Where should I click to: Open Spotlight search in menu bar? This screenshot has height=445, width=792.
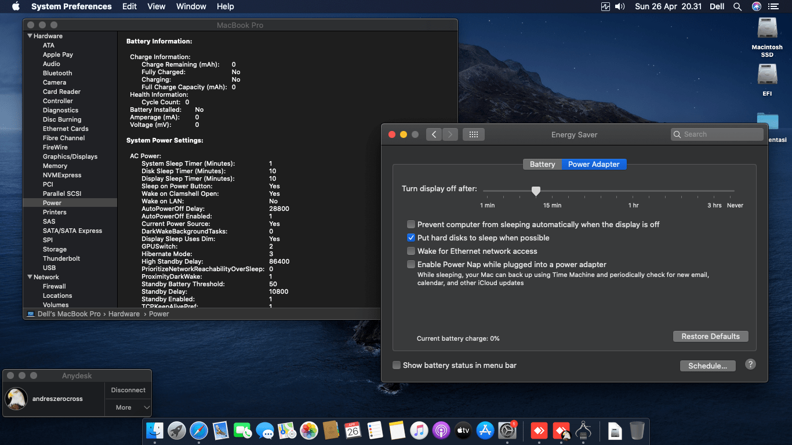737,6
